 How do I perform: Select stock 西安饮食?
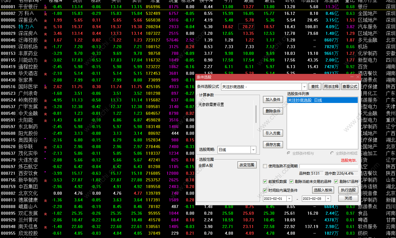coord(28,173)
